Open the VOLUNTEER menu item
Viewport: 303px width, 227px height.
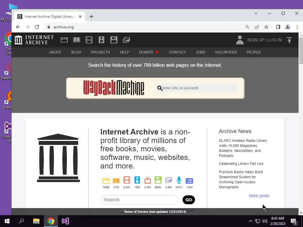[226, 52]
